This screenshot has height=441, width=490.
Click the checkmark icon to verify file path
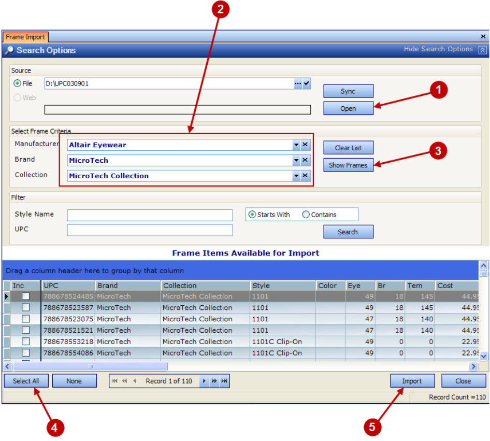307,83
